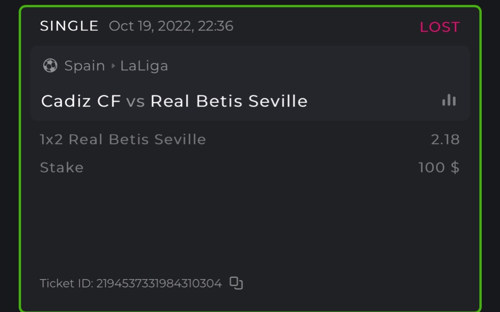Click the 100 $ stake amount

[439, 168]
